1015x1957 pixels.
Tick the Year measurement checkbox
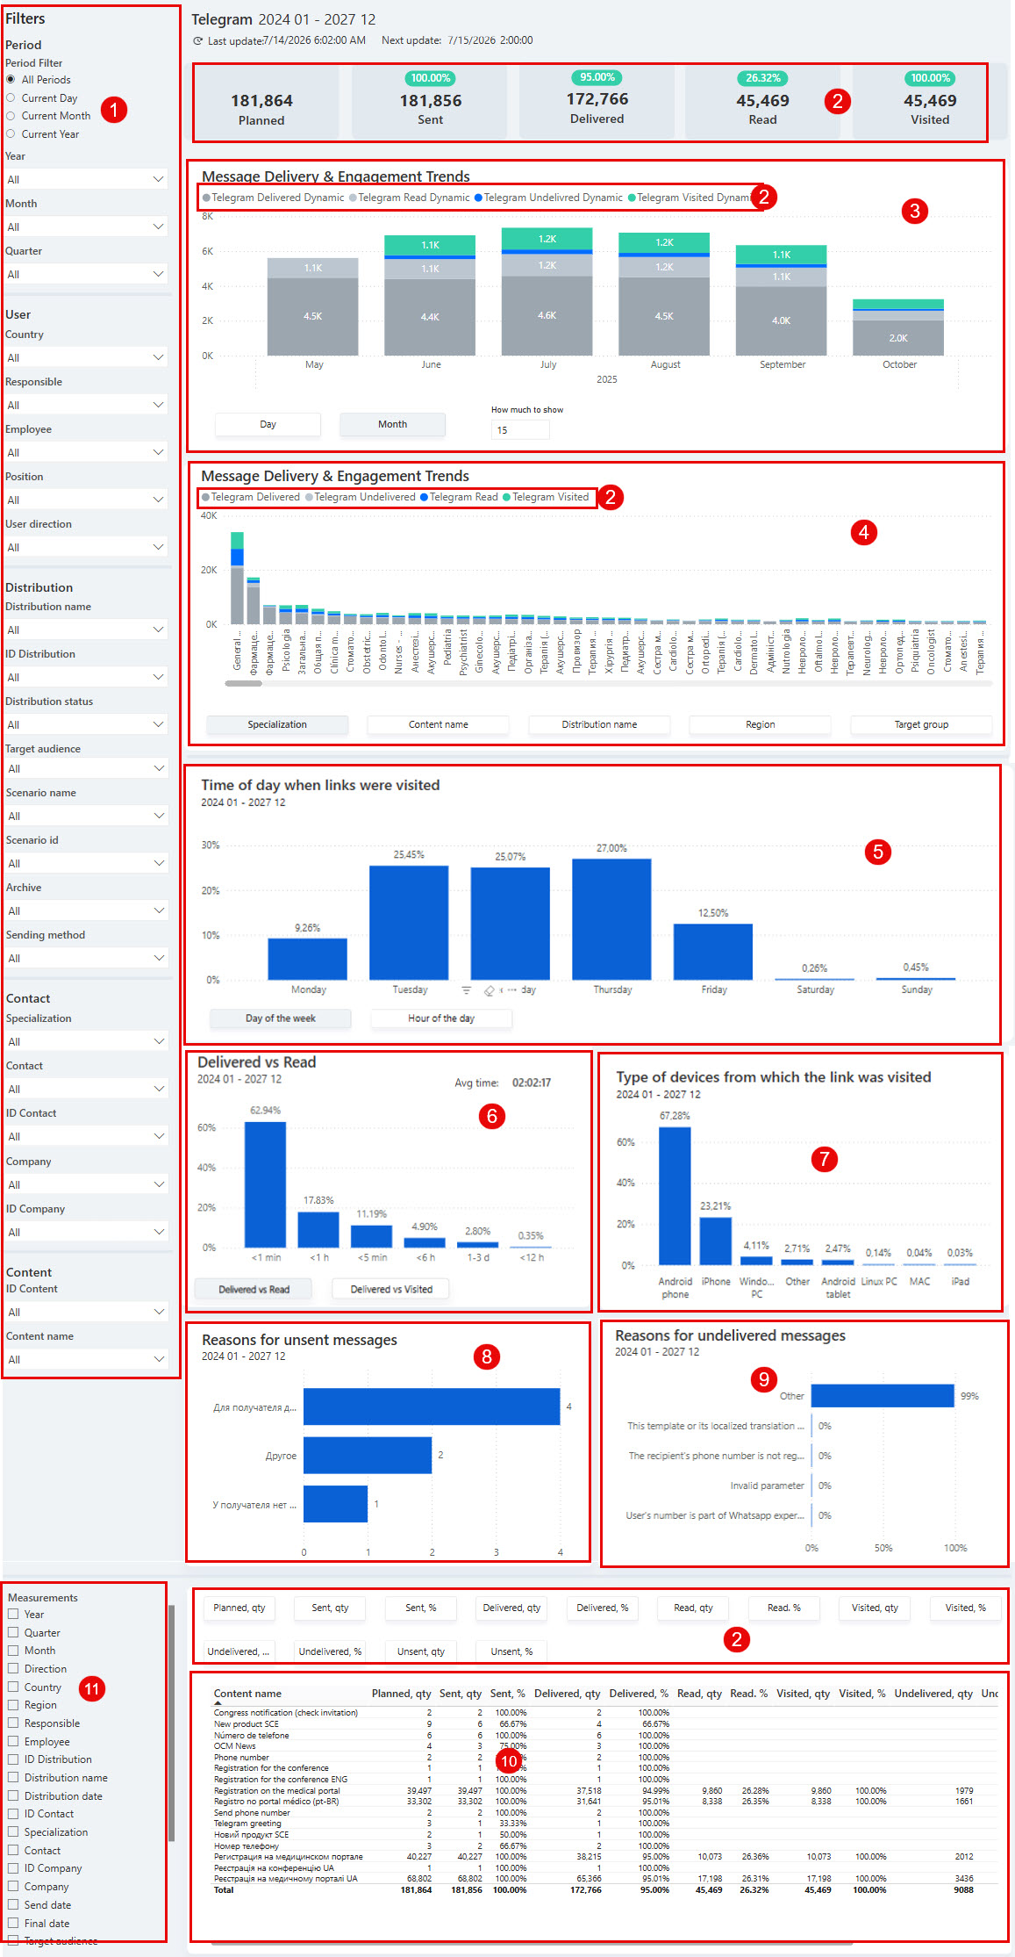pyautogui.click(x=13, y=1614)
